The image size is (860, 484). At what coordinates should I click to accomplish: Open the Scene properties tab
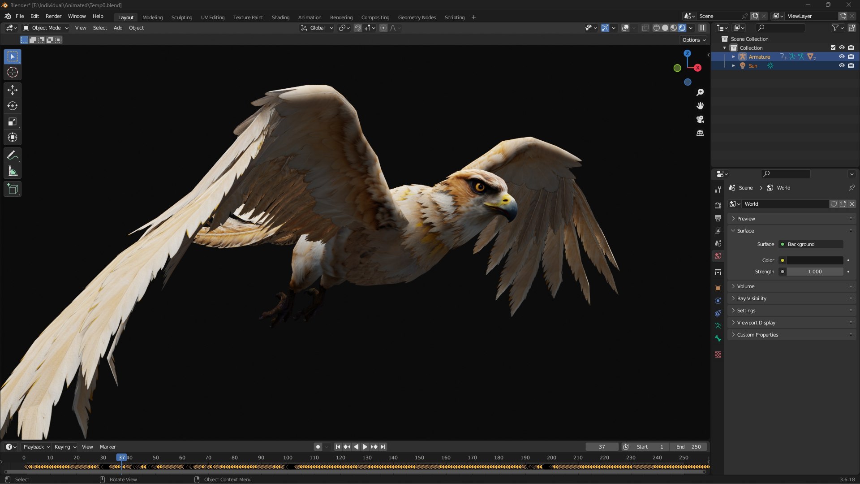point(718,243)
